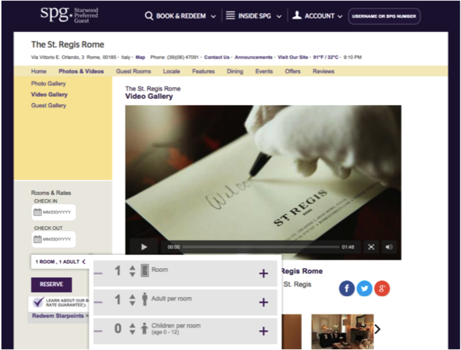Click the video progress bar
Image resolution: width=461 pixels, height=350 pixels.
point(261,247)
